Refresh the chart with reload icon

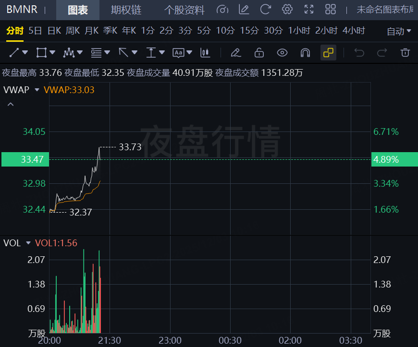pos(265,10)
